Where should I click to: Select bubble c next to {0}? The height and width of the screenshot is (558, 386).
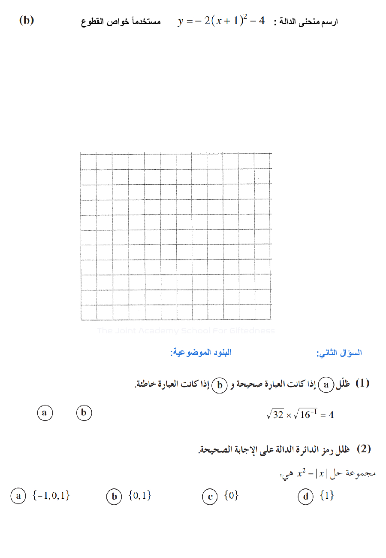point(210,497)
